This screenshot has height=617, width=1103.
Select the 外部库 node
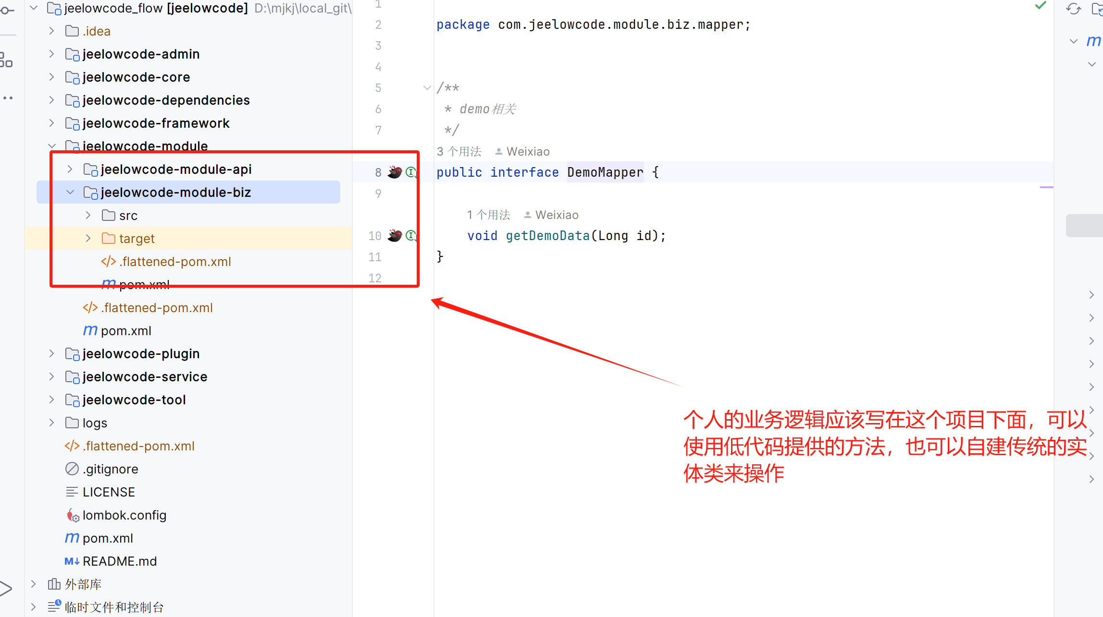coord(83,584)
